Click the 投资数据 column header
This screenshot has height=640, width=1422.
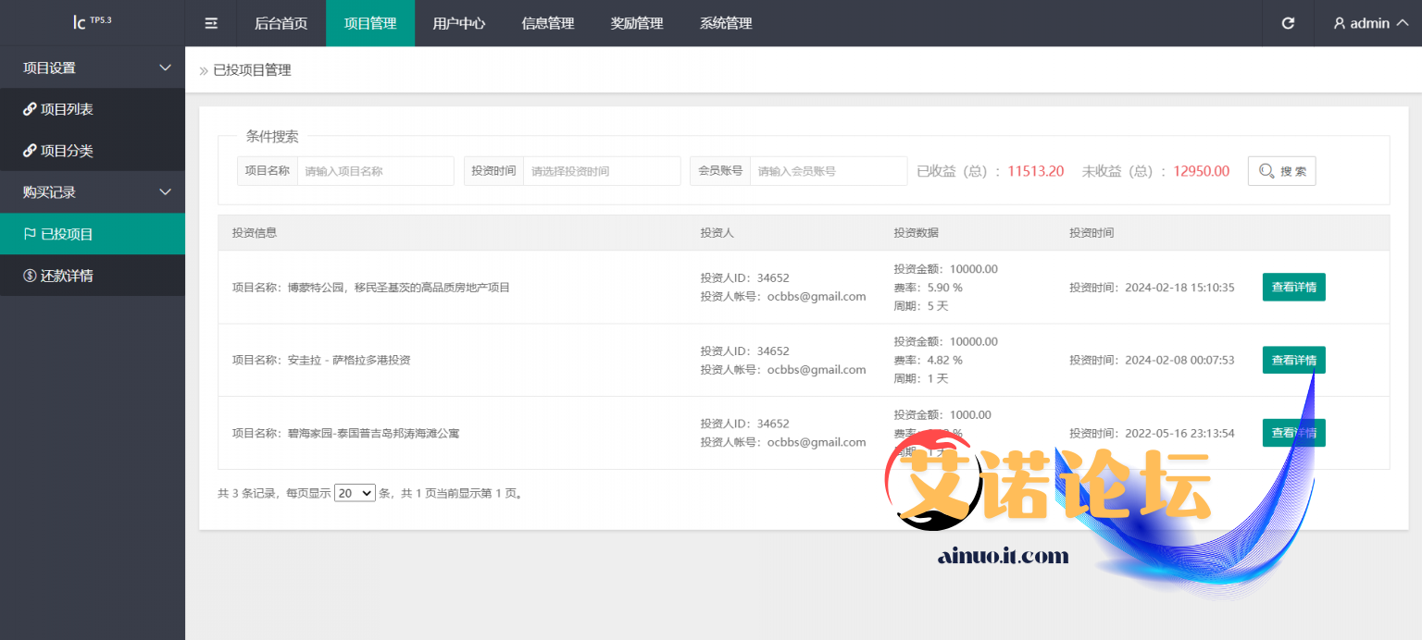pos(917,233)
